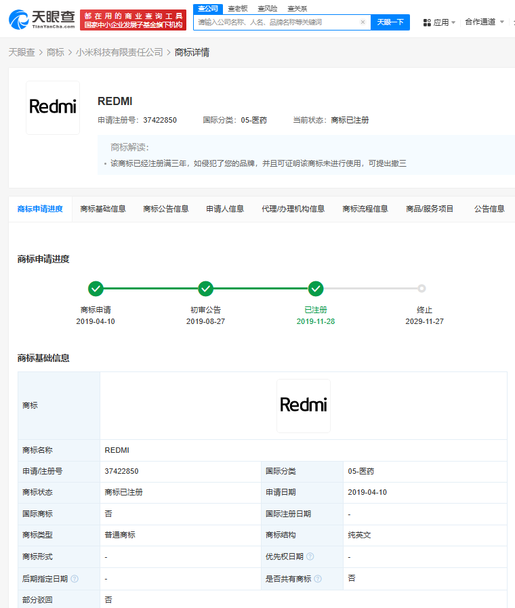Click the help icon next to 是否共有商标
Image resolution: width=515 pixels, height=608 pixels.
318,579
